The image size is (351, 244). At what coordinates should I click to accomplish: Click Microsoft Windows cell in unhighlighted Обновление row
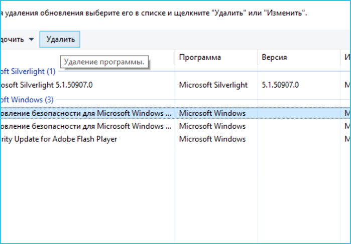(x=212, y=126)
